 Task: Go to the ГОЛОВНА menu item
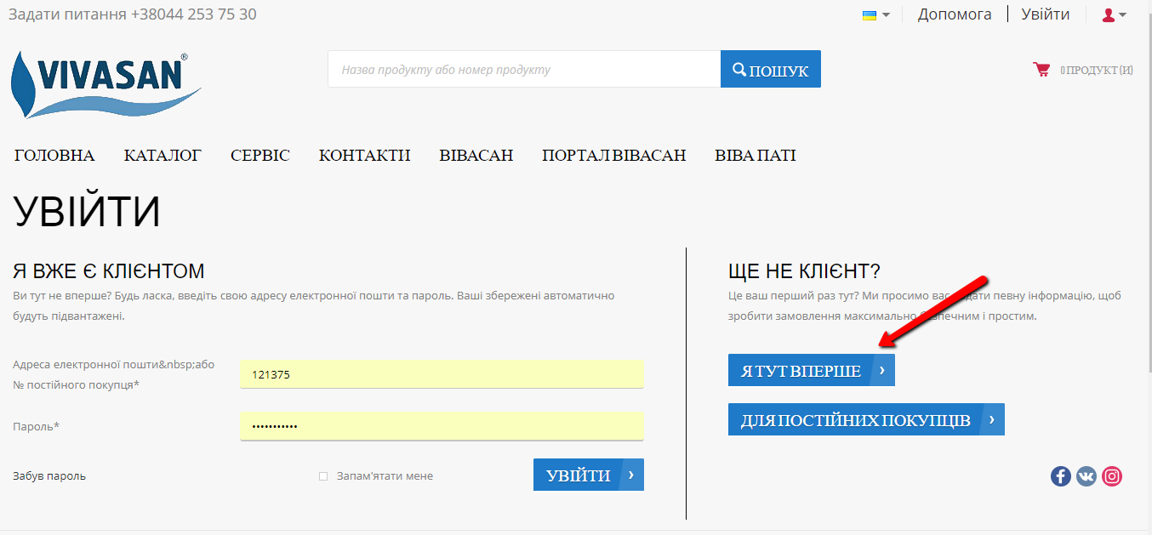pos(54,156)
